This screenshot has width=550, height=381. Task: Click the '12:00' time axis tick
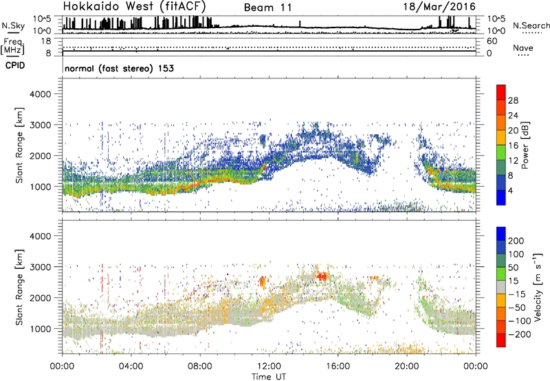[269, 367]
